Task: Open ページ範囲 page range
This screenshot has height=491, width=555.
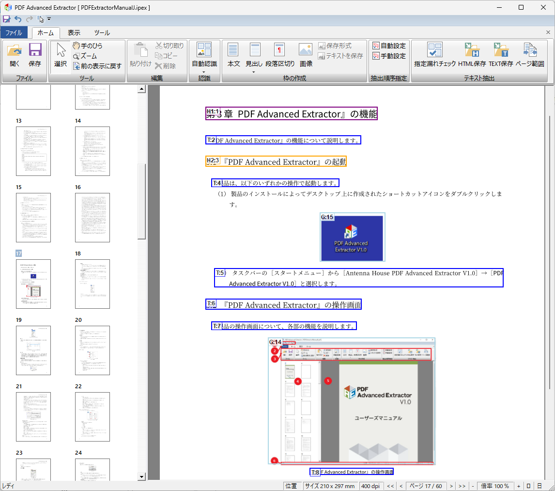Action: (x=530, y=55)
